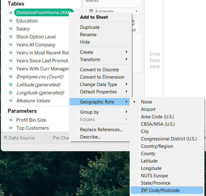The width and height of the screenshot is (206, 196).
Task: Click Add to Sheet
Action: tap(94, 17)
